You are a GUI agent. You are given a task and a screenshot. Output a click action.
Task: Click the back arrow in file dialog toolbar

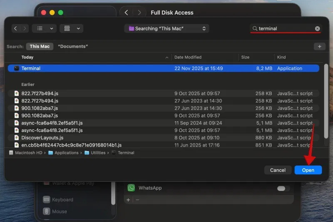16,29
